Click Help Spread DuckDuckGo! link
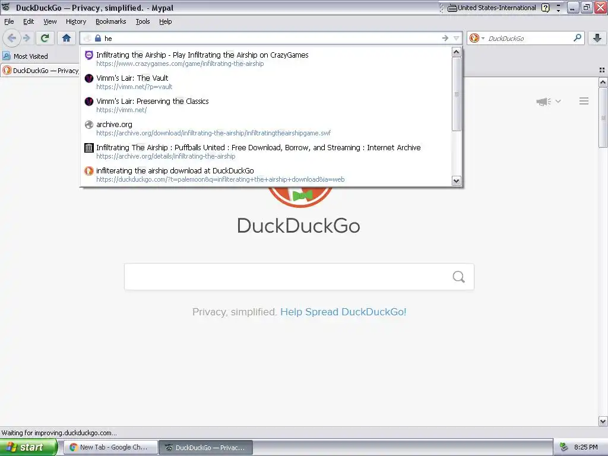608x456 pixels. pos(343,312)
